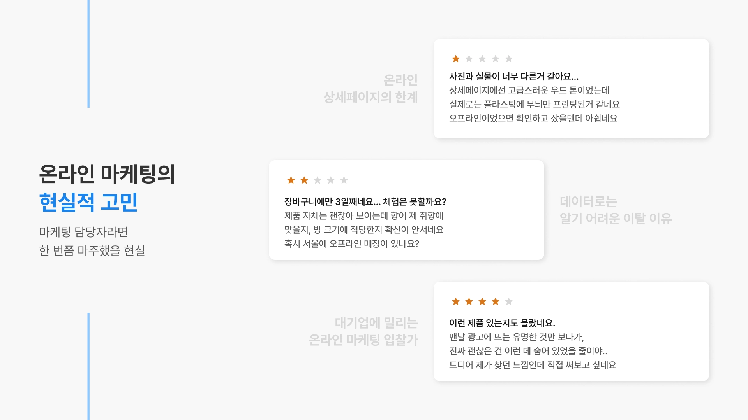Click the third gray star in middle review
Screen dimensions: 748x420
[318, 180]
